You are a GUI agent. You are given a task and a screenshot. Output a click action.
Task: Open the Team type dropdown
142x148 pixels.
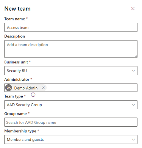click(x=71, y=105)
